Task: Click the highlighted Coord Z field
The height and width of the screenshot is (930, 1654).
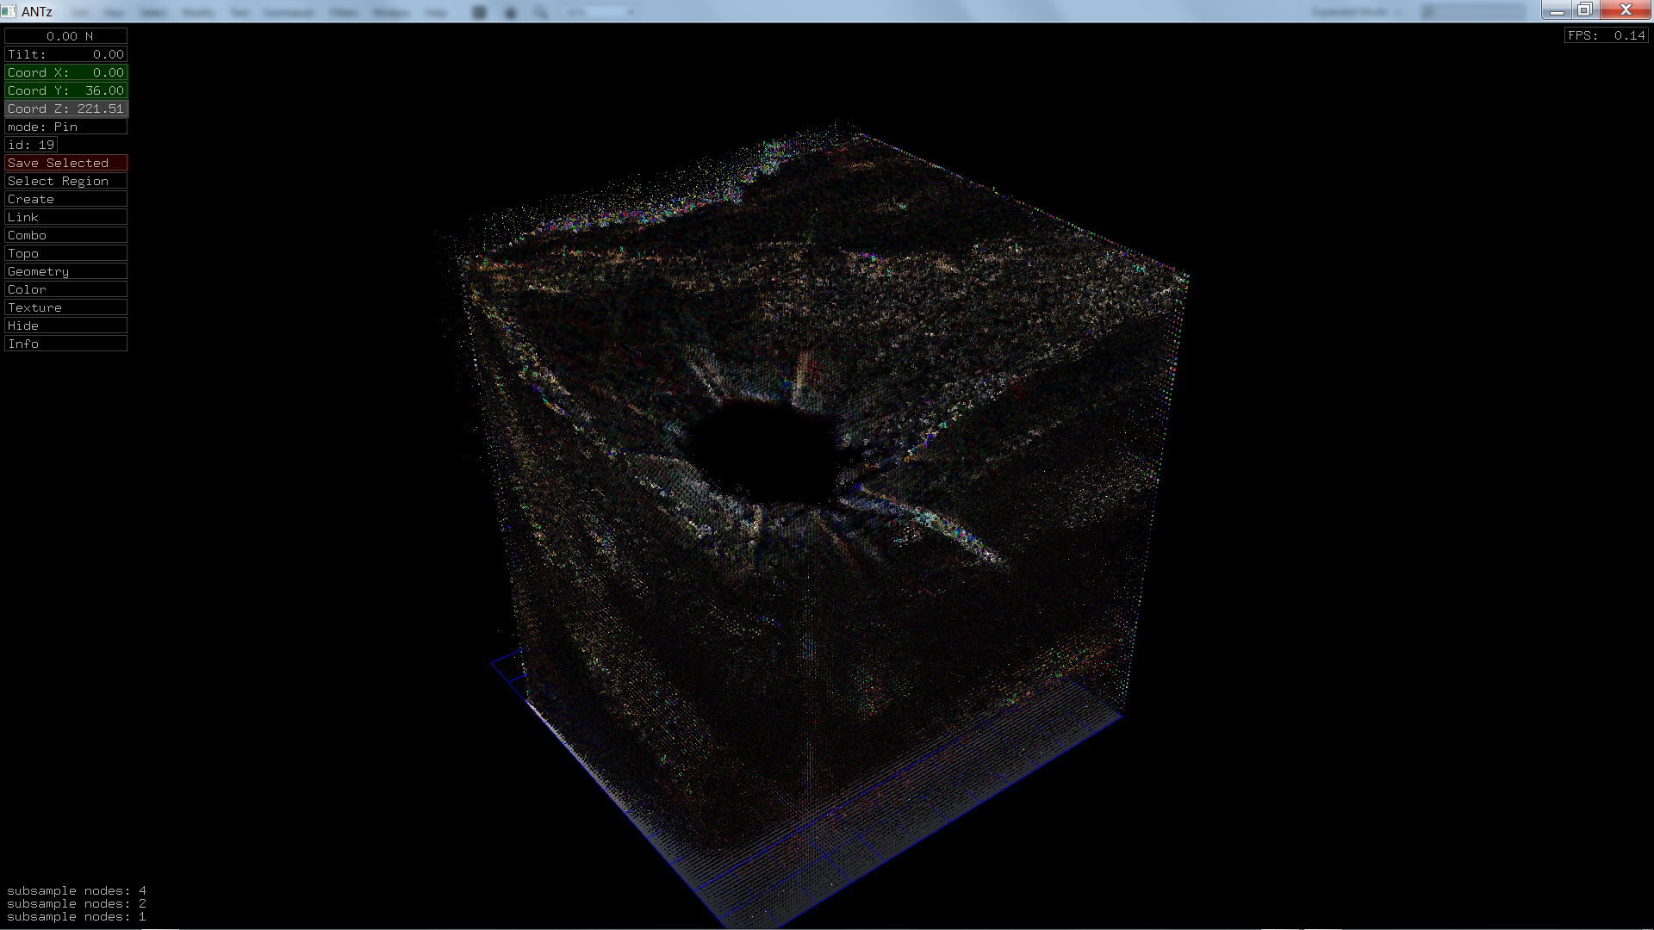Action: tap(65, 108)
